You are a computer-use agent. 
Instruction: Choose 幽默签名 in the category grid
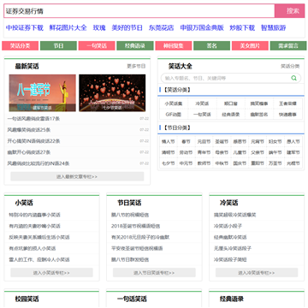coord(259,115)
